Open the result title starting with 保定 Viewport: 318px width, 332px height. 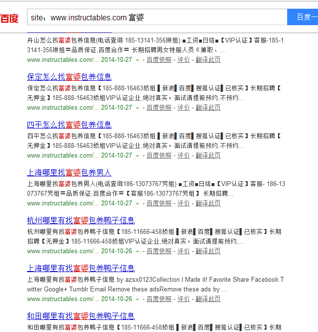click(x=69, y=77)
